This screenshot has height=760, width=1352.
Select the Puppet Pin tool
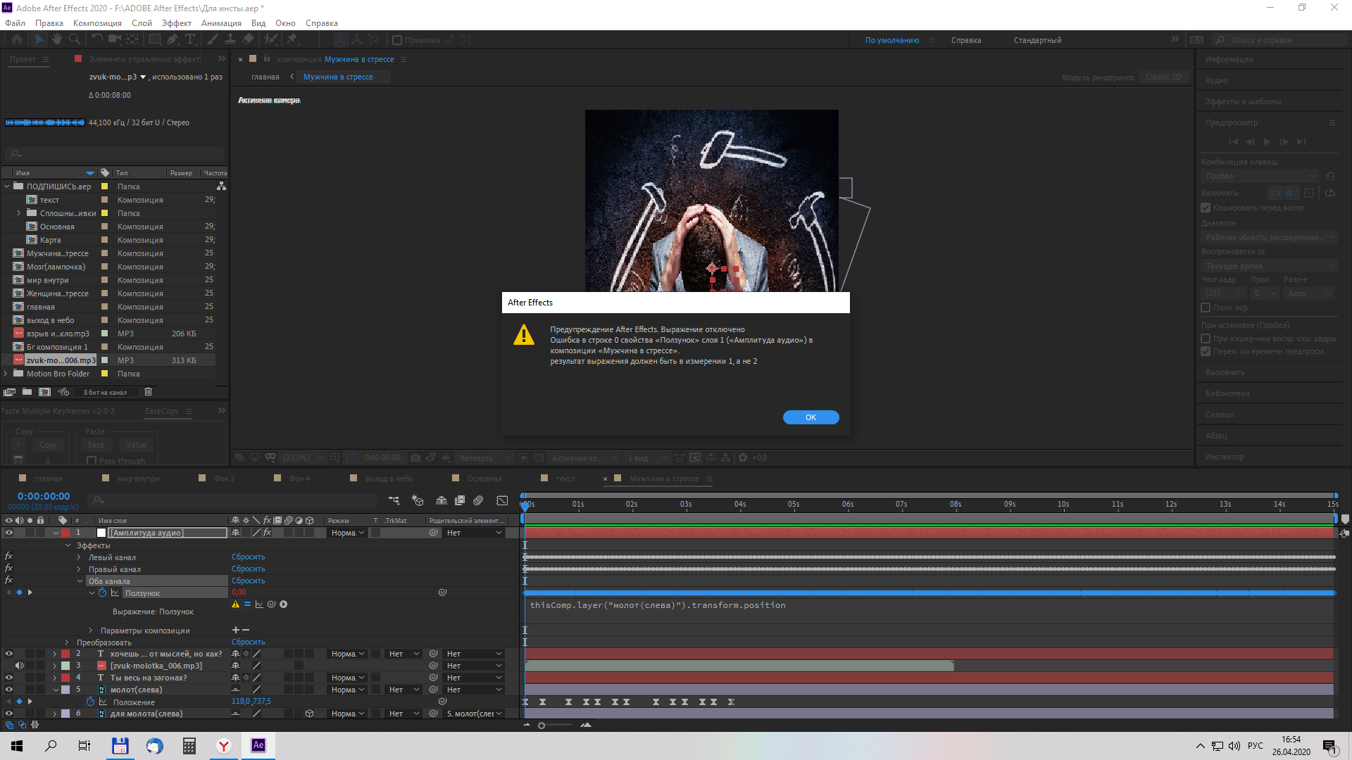[x=292, y=39]
